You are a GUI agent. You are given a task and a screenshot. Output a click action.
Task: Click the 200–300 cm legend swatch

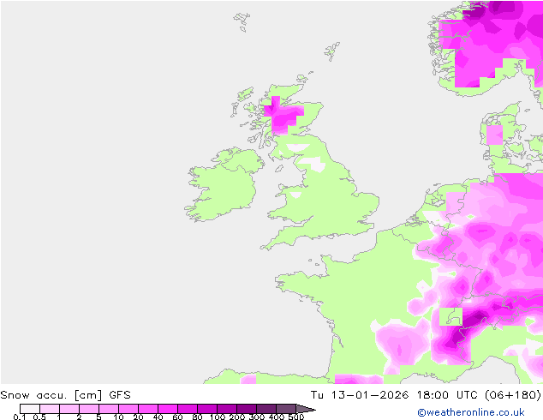pos(247,409)
